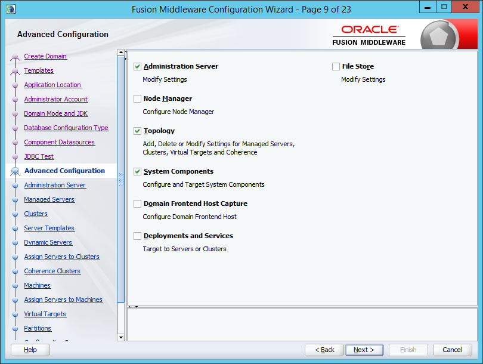Open Database Configuration Type step
Image resolution: width=483 pixels, height=364 pixels.
66,128
